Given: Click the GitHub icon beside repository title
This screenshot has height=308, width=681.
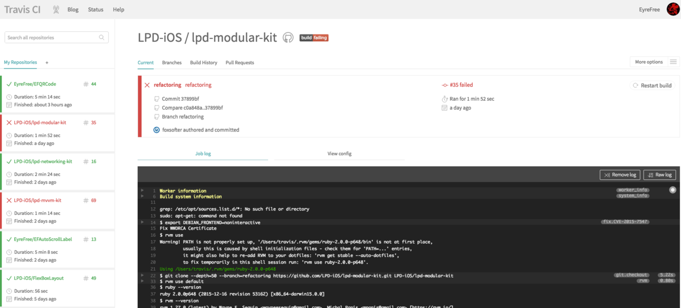Looking at the screenshot, I should coord(288,38).
